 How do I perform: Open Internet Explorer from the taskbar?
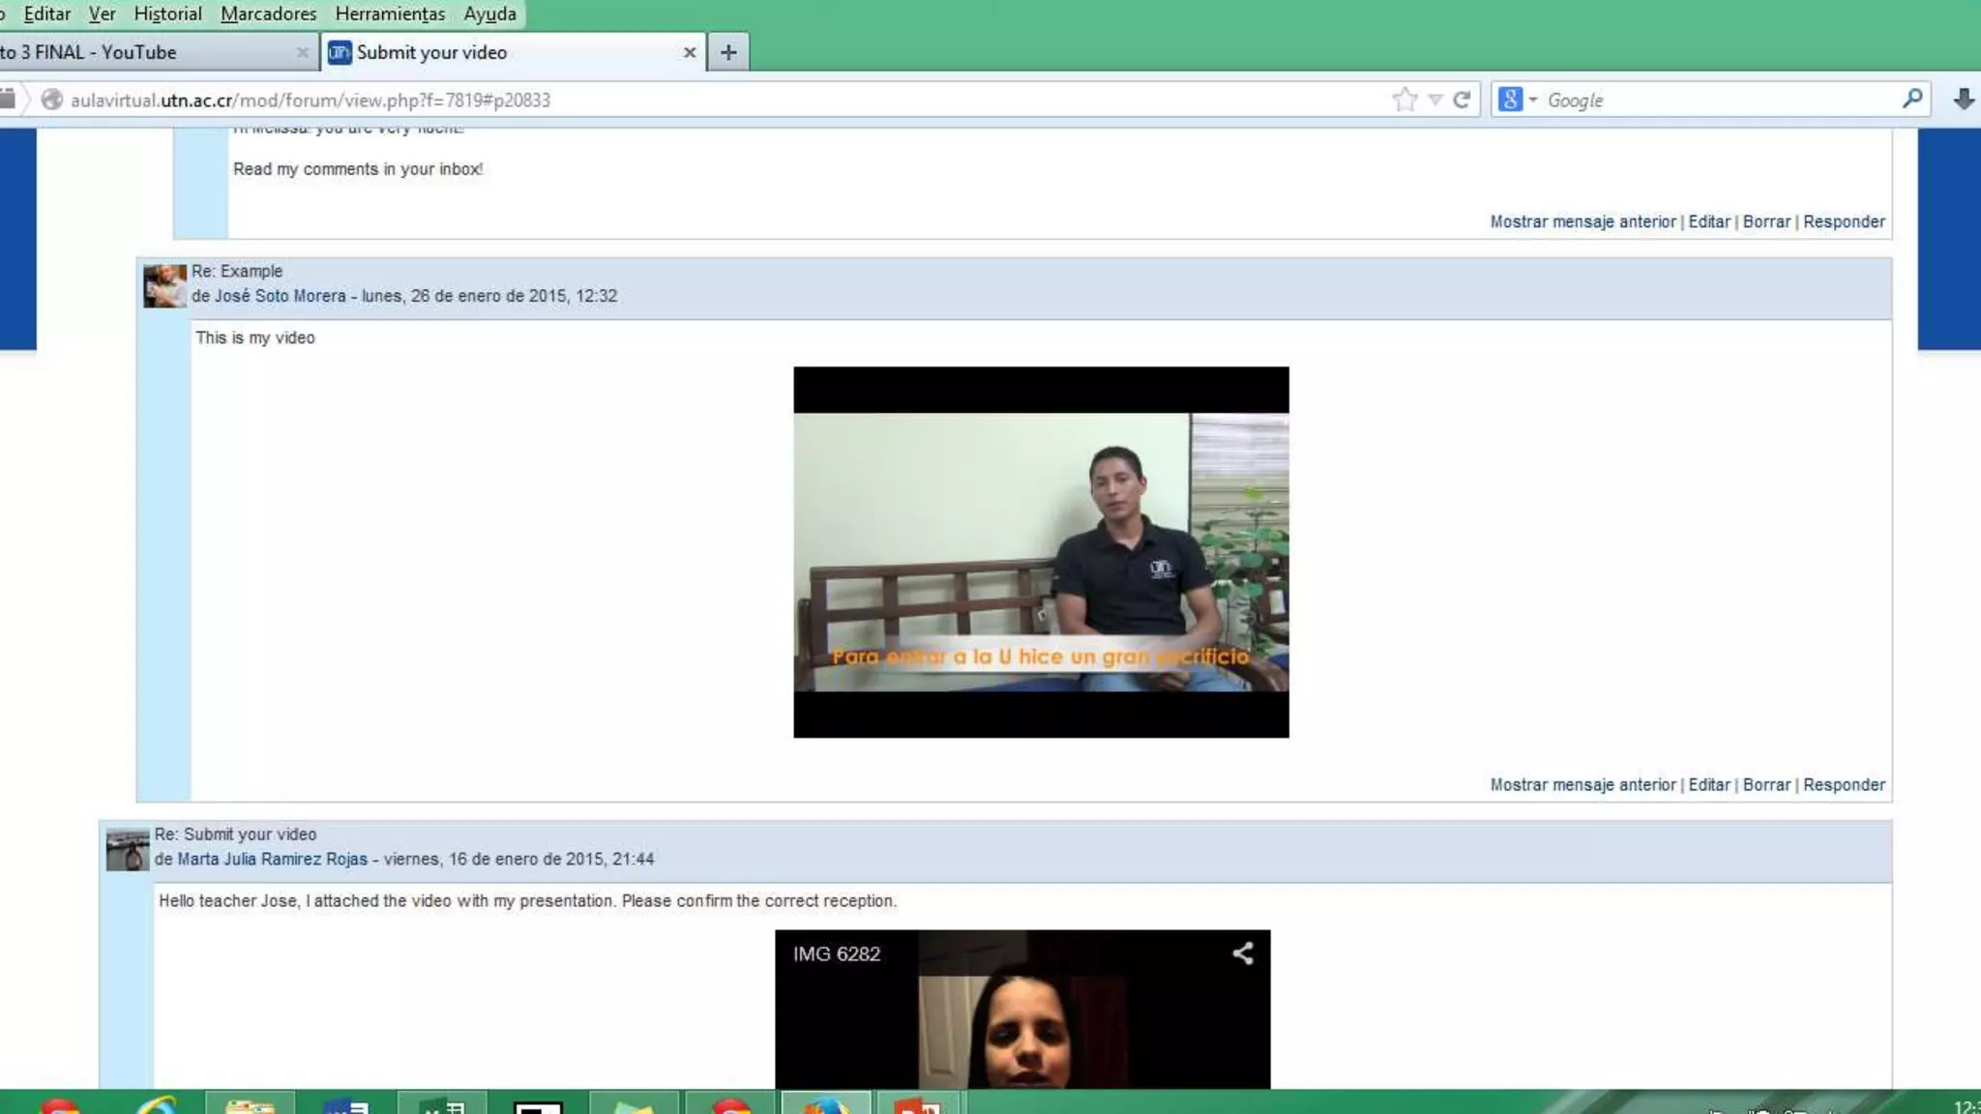coord(155,1103)
